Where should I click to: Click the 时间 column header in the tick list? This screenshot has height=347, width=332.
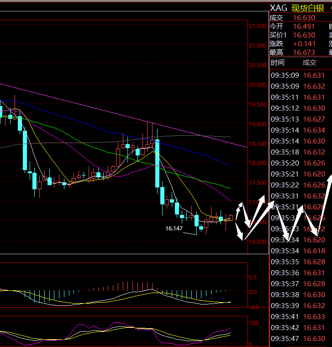point(277,63)
